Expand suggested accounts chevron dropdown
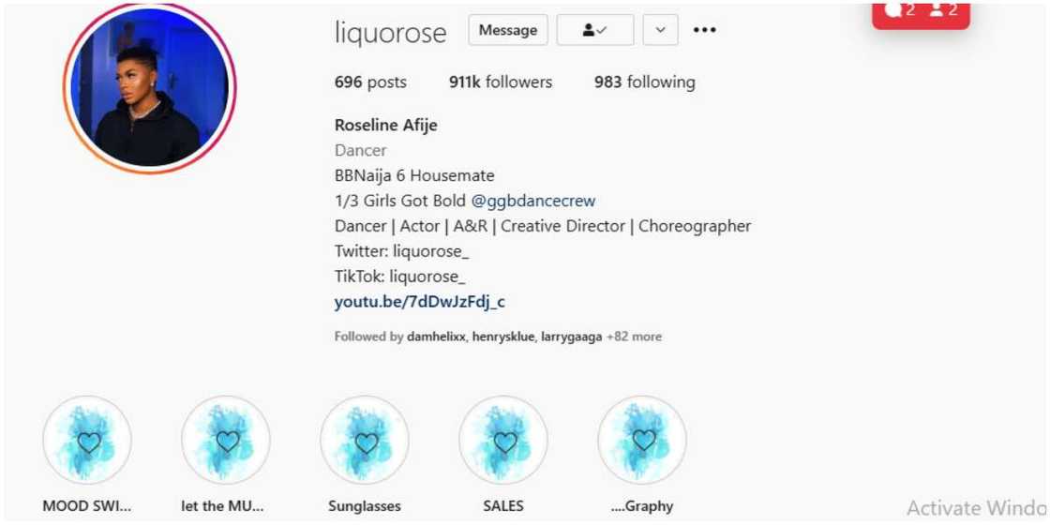 pyautogui.click(x=660, y=30)
